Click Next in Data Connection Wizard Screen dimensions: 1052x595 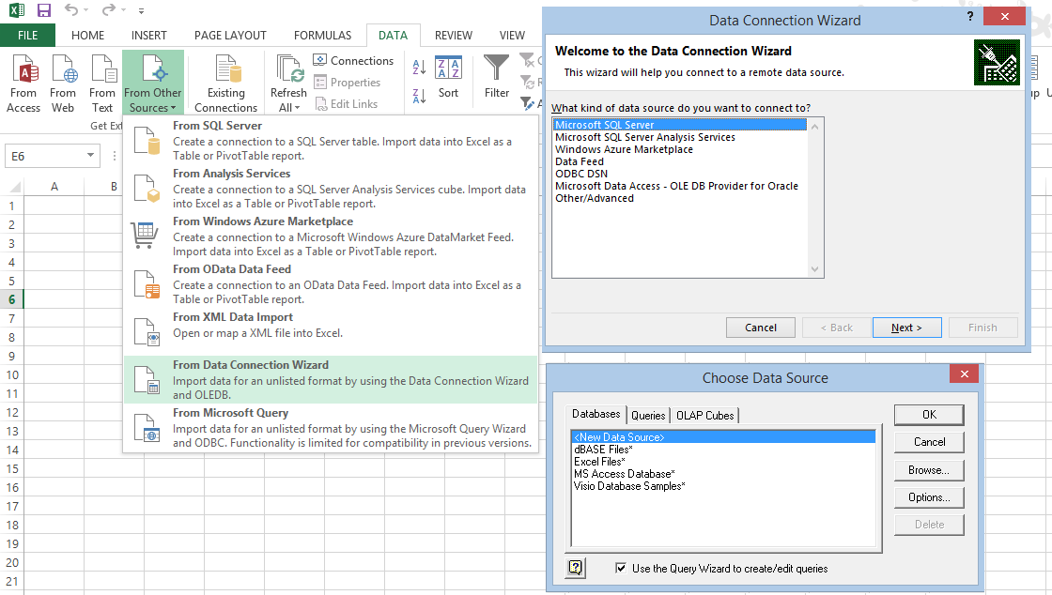click(x=906, y=328)
